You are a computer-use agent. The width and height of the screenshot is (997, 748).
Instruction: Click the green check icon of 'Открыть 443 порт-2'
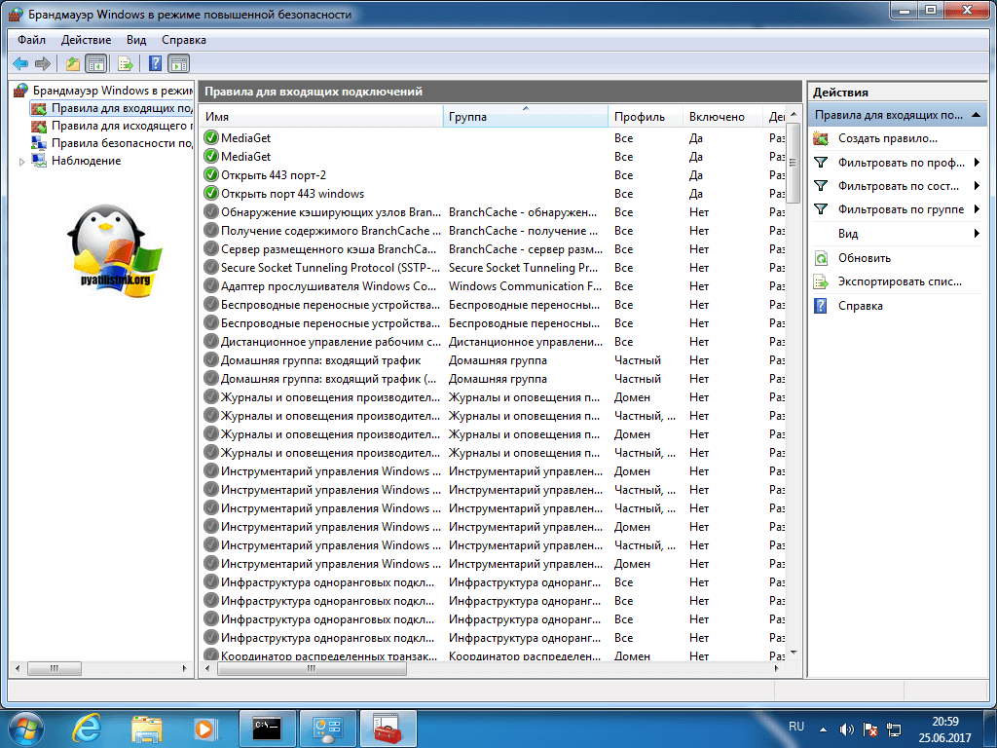pyautogui.click(x=211, y=175)
